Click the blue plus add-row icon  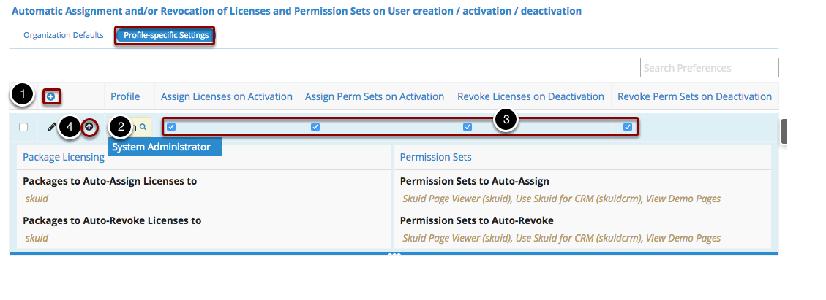51,96
